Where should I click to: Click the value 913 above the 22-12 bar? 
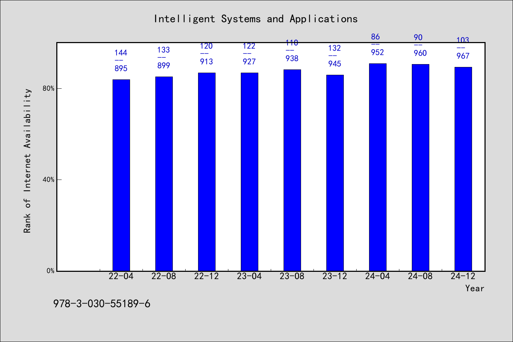[x=207, y=62]
